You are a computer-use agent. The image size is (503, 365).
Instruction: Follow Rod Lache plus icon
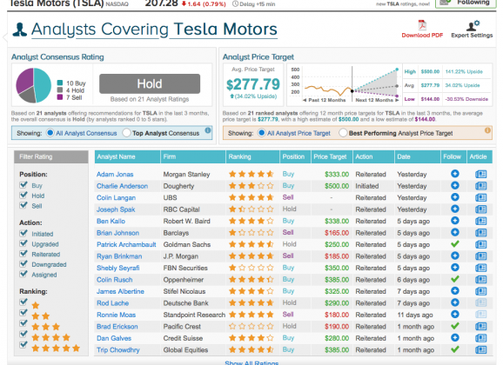454,302
